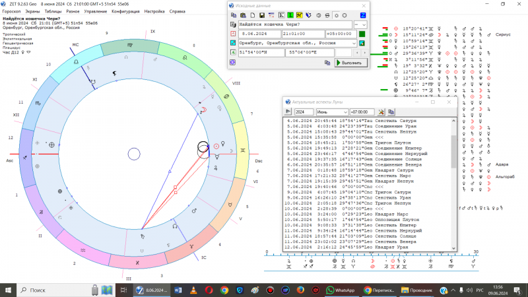
Task: Click the year field in Moon aspects window
Action: (x=306, y=112)
